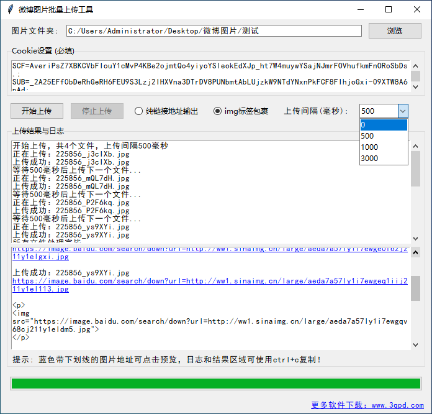This screenshot has width=432, height=414.
Task: Choose 1000 in the interval list
Action: click(384, 147)
